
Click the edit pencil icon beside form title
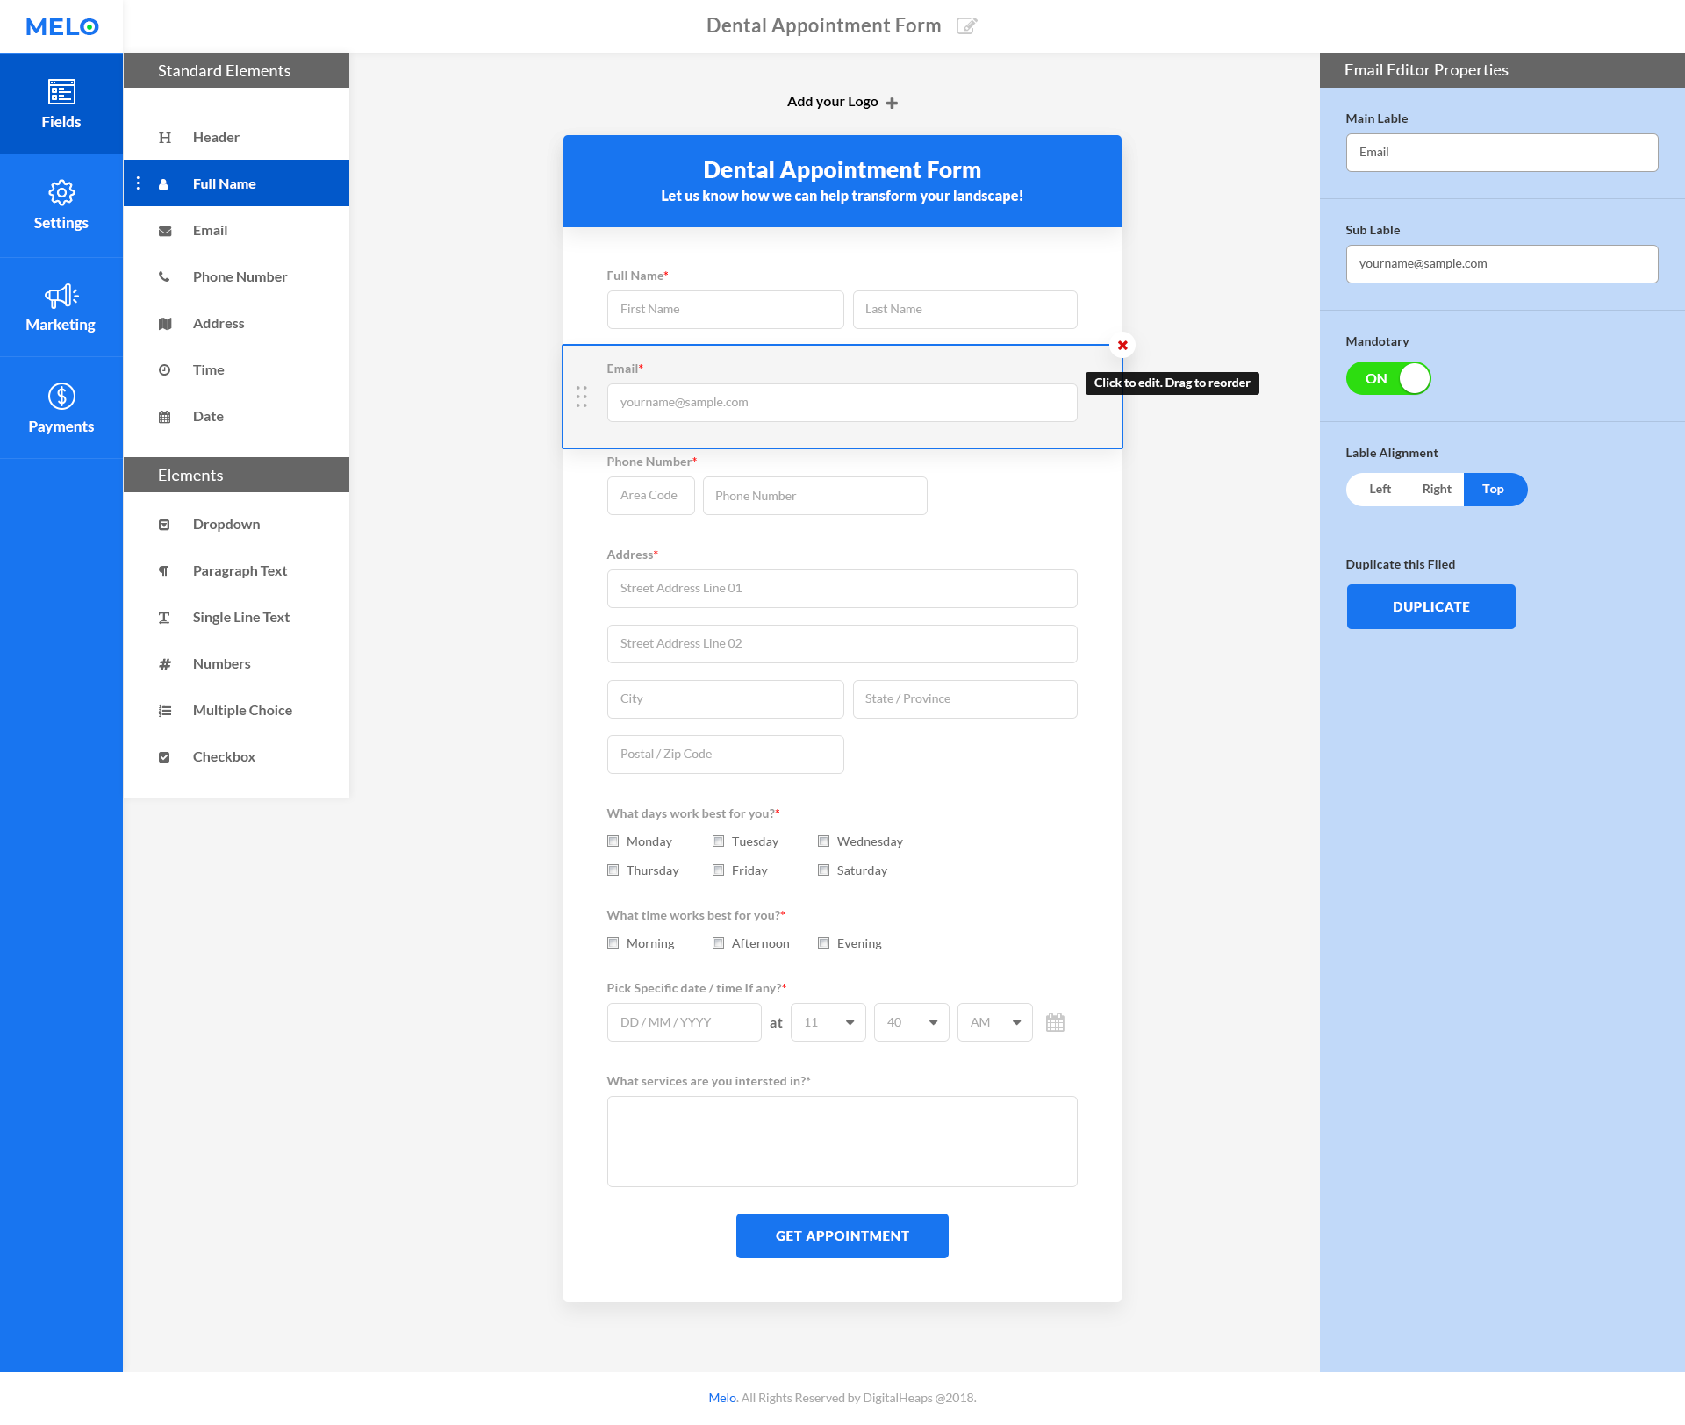click(966, 25)
